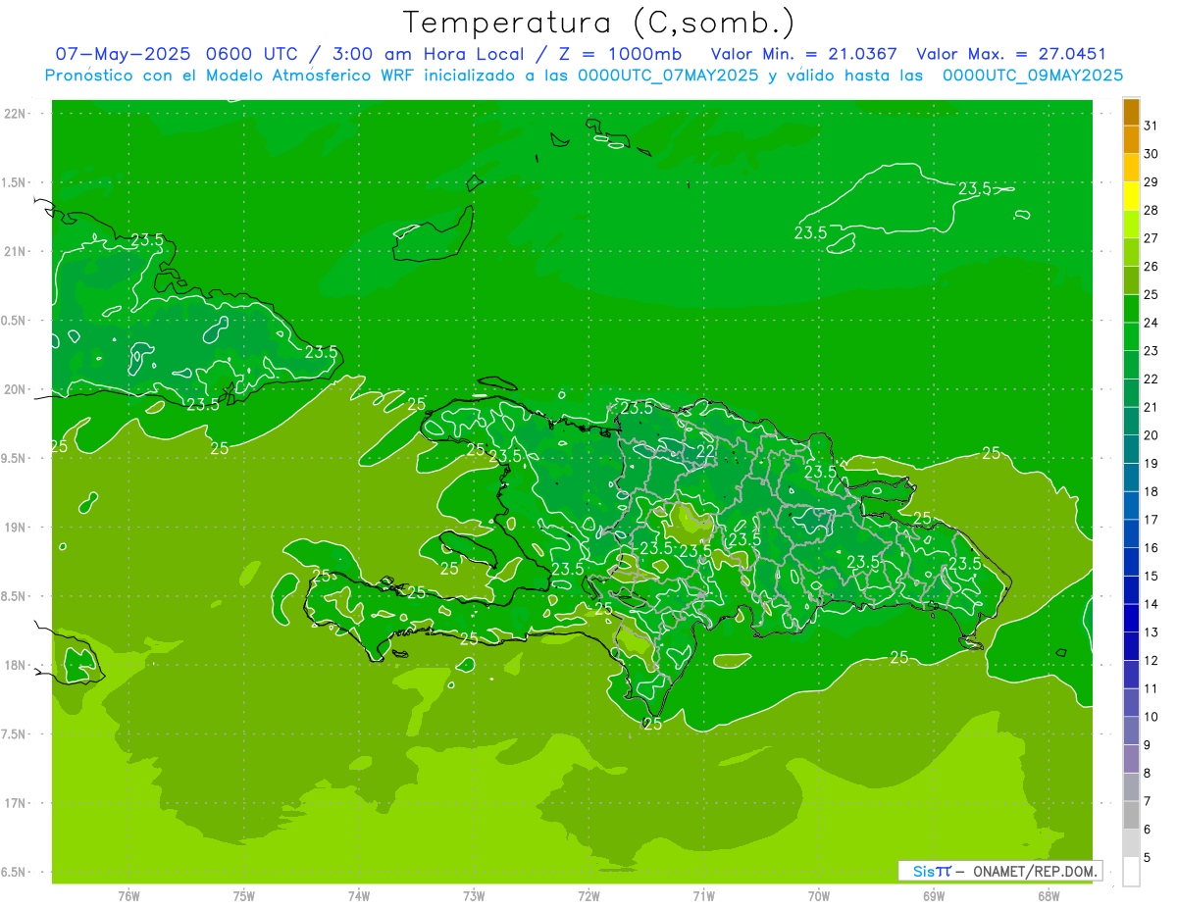Image resolution: width=1177 pixels, height=909 pixels.
Task: Click the 17N latitude axis label
Action: pos(16,803)
